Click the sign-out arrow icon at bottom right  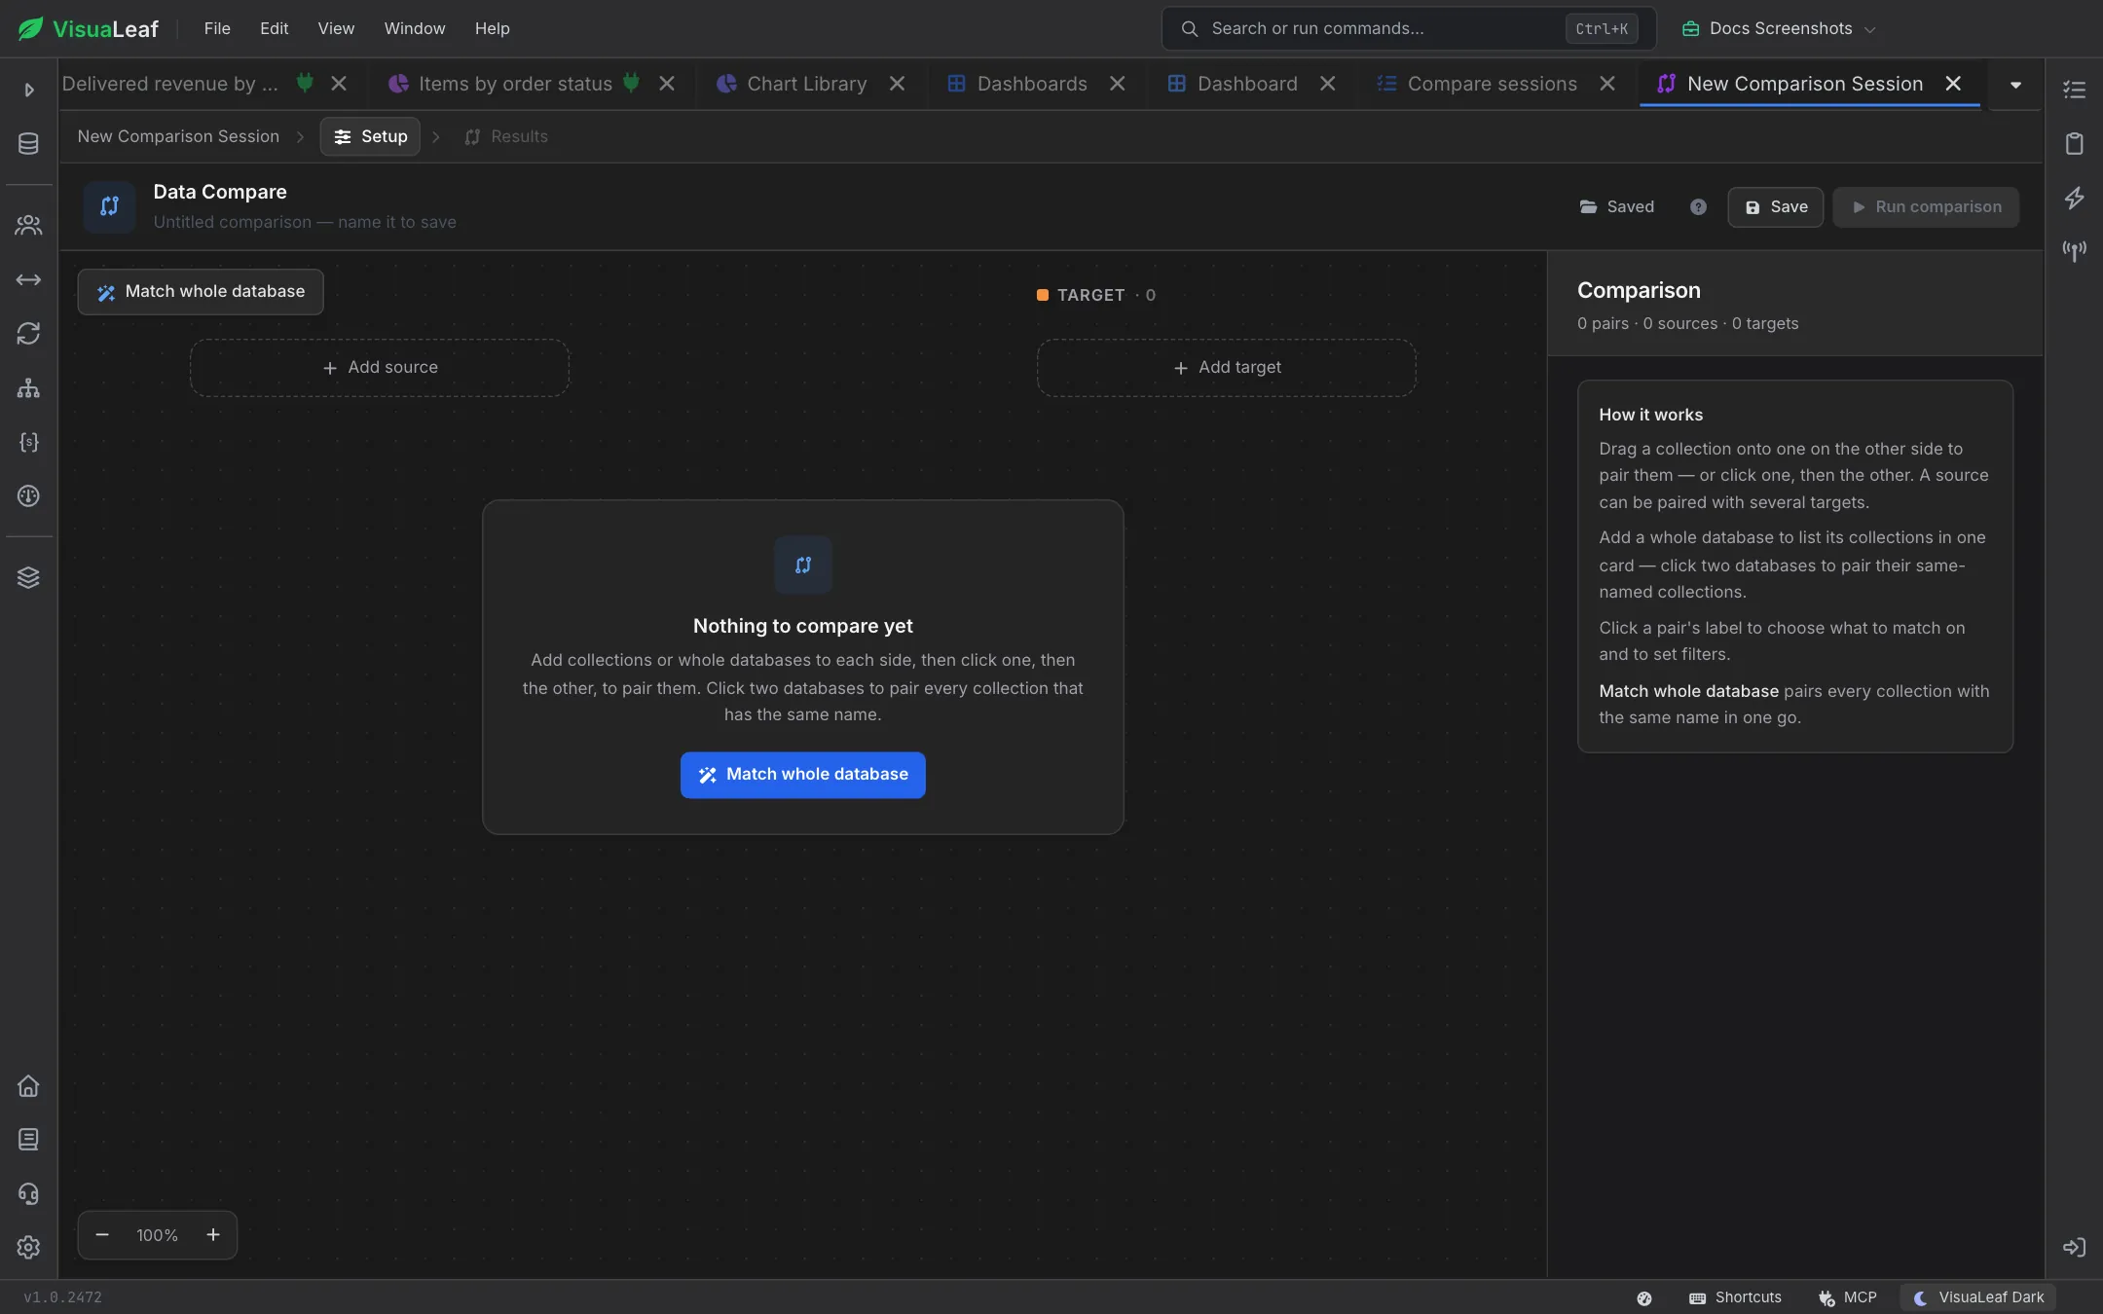pyautogui.click(x=2074, y=1247)
